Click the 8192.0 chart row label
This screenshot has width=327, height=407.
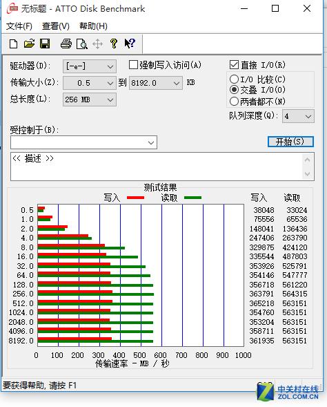click(21, 341)
